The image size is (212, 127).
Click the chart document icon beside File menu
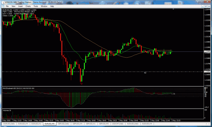click(3, 6)
